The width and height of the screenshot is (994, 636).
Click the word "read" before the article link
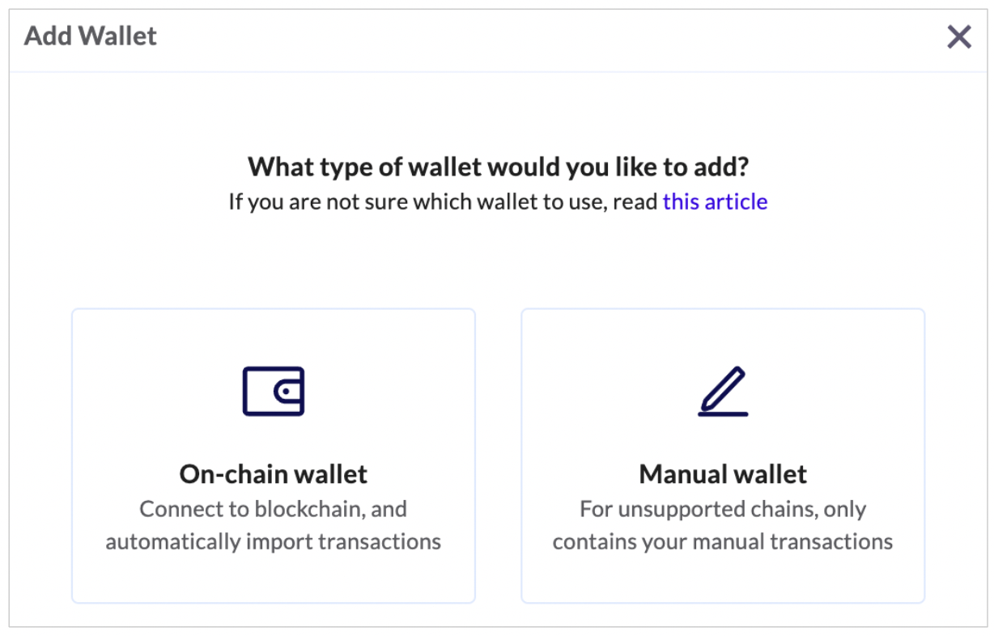pos(635,201)
